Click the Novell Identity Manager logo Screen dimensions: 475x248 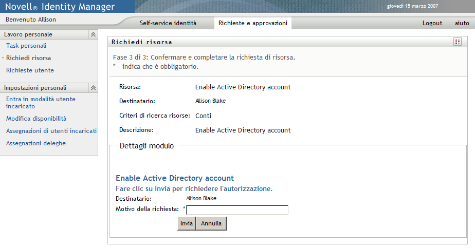[60, 7]
